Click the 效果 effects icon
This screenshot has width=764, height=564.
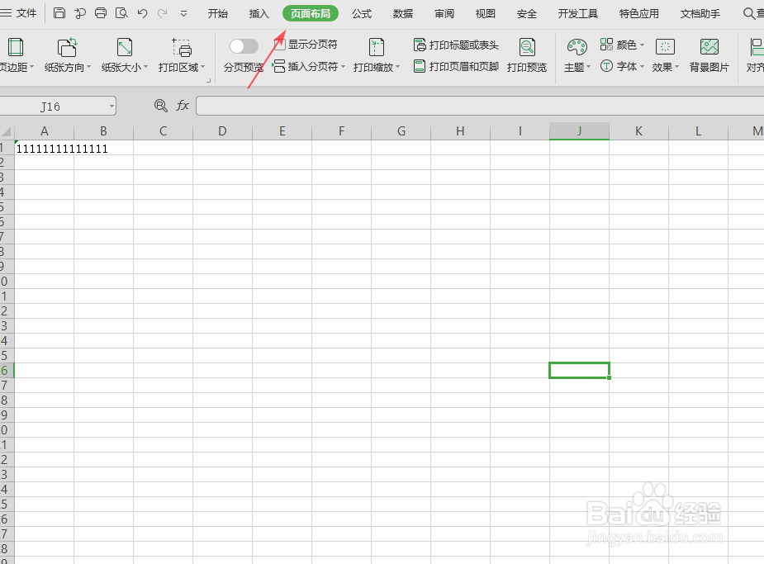pos(665,47)
